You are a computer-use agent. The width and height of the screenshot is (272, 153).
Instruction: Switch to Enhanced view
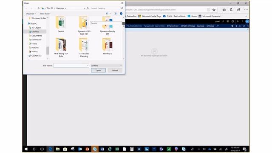tap(173, 26)
